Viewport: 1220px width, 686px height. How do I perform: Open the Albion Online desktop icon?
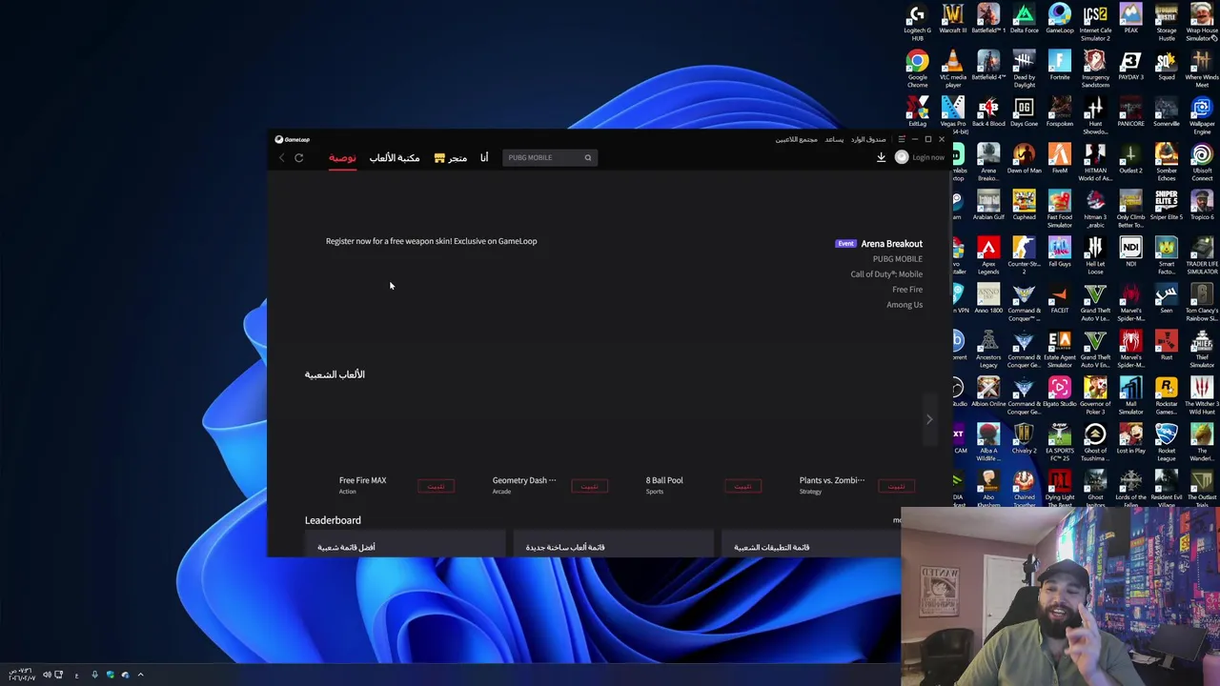(x=988, y=393)
